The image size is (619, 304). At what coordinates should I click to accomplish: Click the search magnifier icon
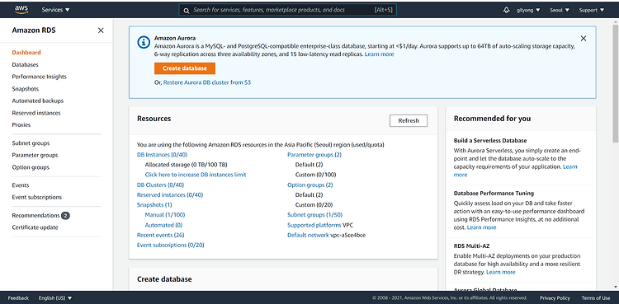click(187, 10)
